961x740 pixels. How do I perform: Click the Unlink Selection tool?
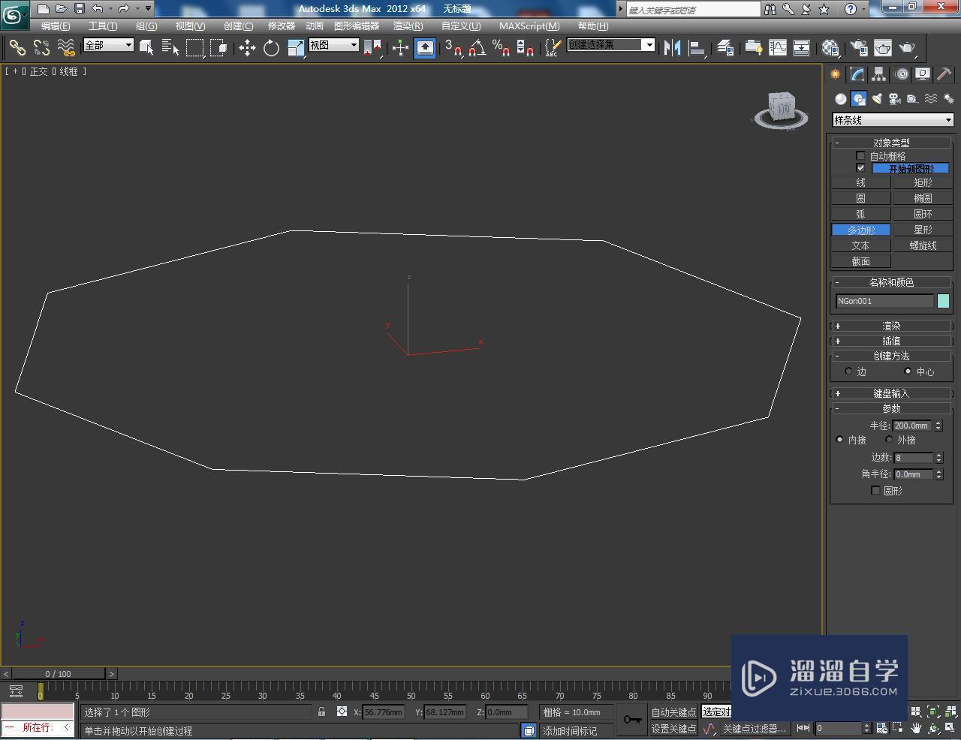(x=41, y=47)
